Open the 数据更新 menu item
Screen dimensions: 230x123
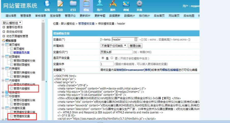click(115, 16)
